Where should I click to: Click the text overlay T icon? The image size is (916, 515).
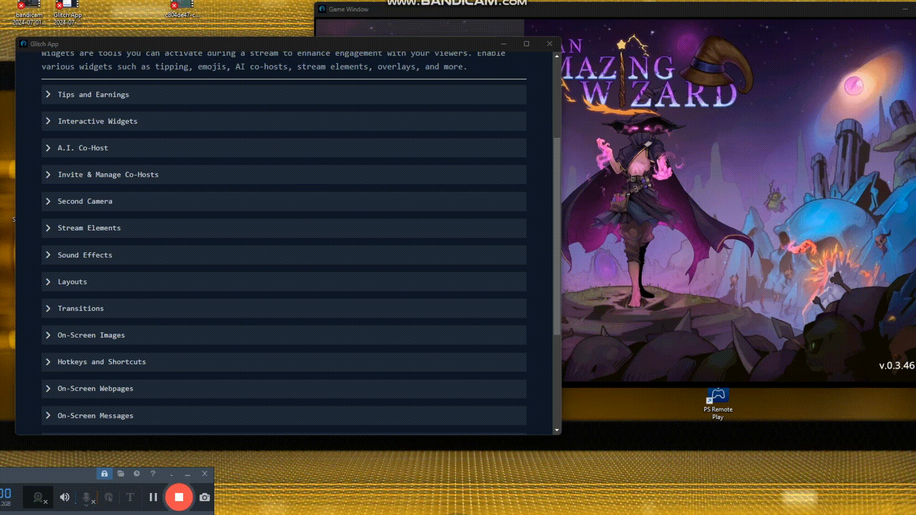pyautogui.click(x=130, y=497)
